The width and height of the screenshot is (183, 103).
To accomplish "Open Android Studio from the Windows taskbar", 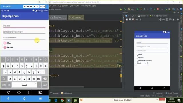I will point(75,100).
